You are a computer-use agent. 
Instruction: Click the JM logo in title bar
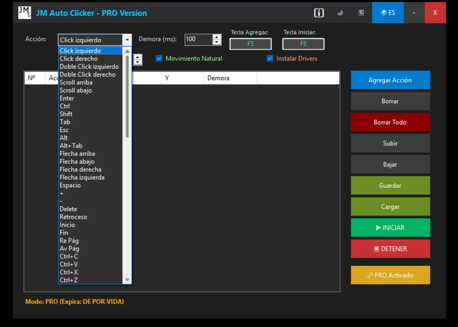24,13
